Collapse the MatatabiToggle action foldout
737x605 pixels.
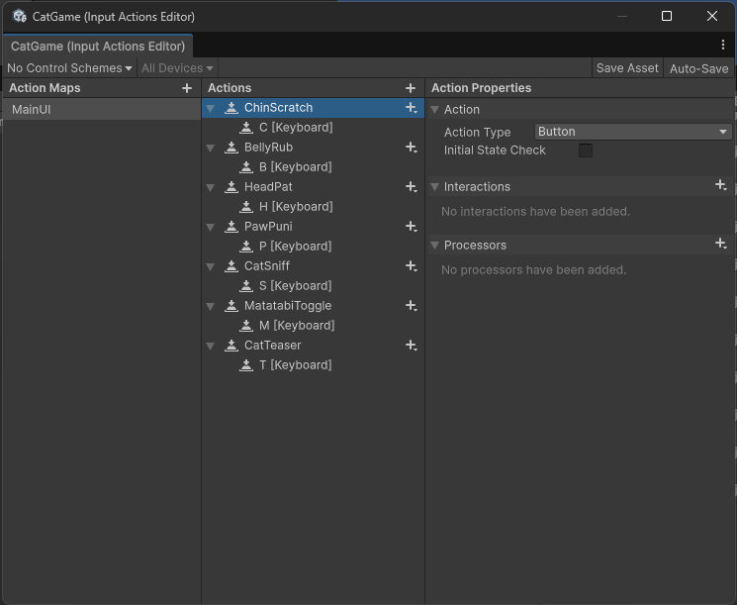pos(211,306)
